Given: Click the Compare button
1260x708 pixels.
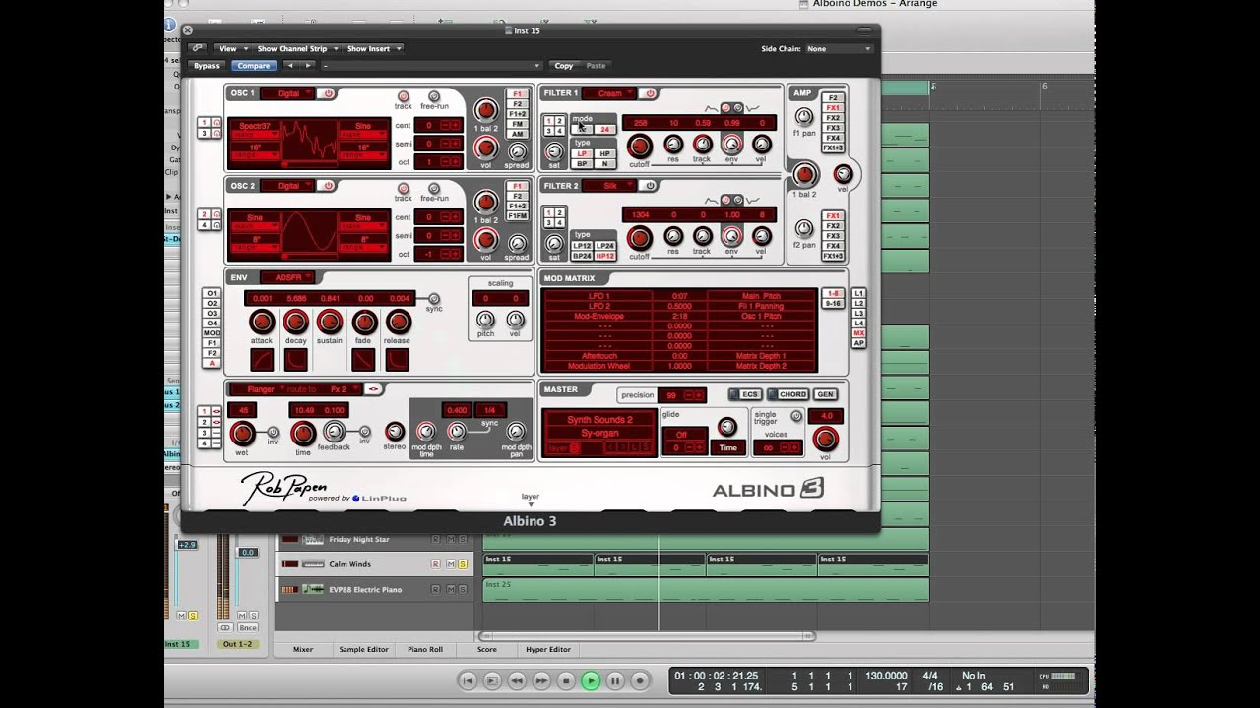Looking at the screenshot, I should point(254,66).
